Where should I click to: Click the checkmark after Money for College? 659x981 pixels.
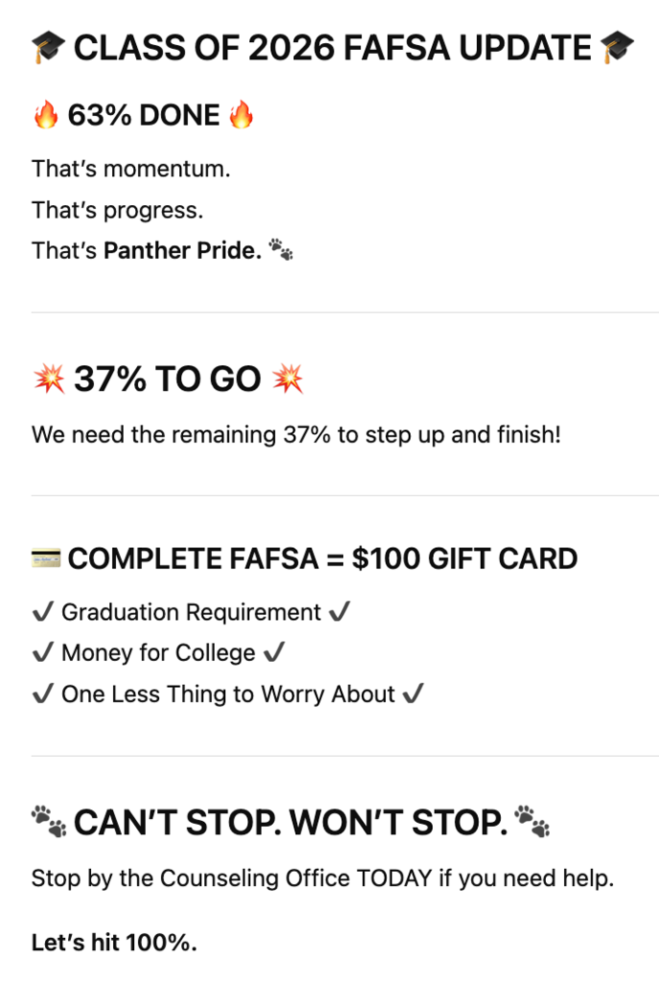(274, 653)
